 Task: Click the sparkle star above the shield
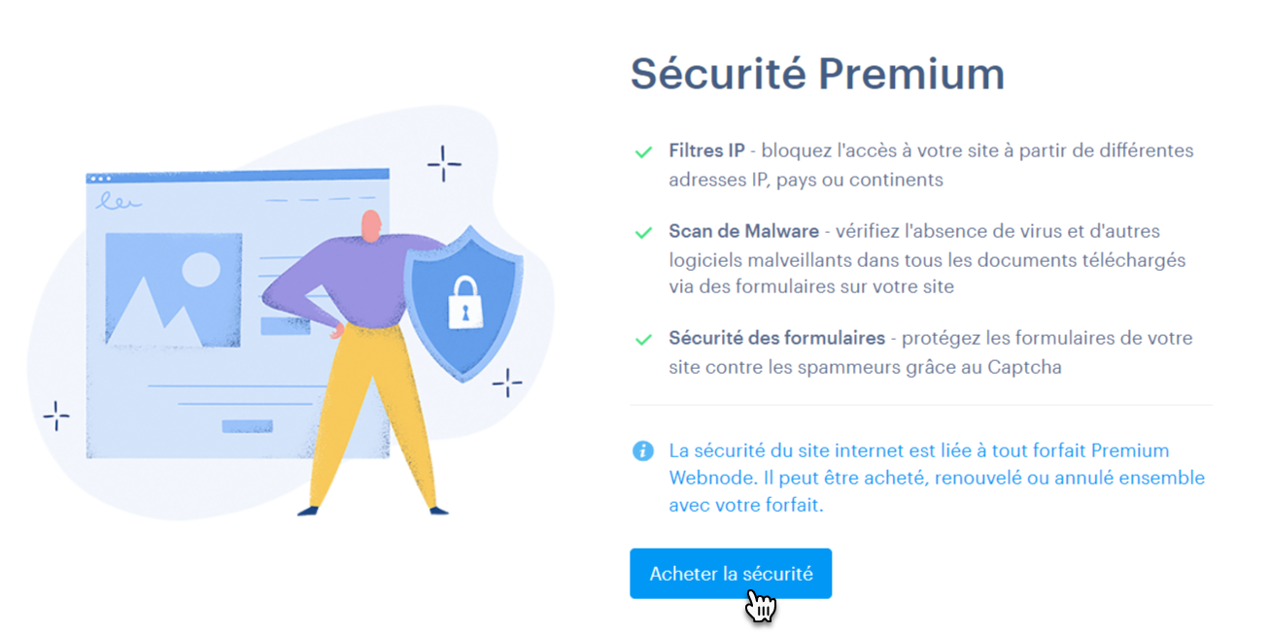pyautogui.click(x=444, y=163)
